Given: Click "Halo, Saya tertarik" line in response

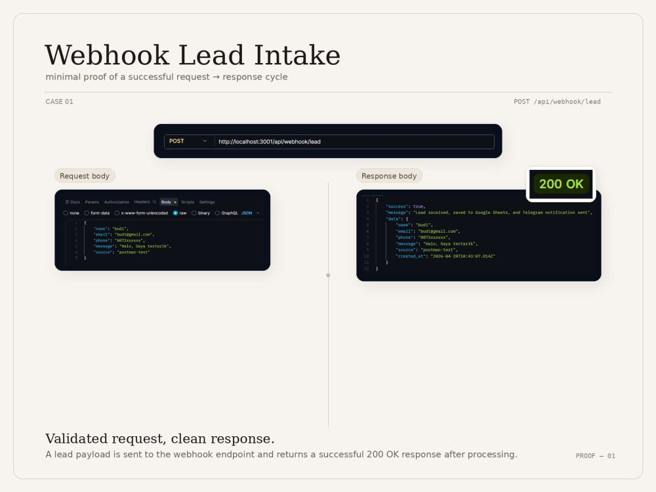Looking at the screenshot, I should [x=436, y=244].
